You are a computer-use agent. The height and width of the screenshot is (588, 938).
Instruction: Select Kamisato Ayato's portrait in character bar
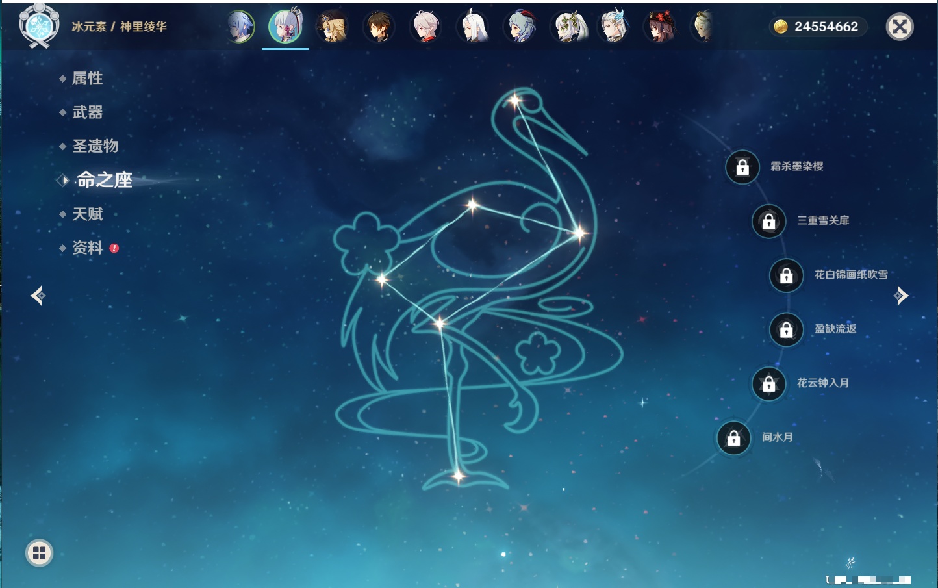(x=240, y=27)
